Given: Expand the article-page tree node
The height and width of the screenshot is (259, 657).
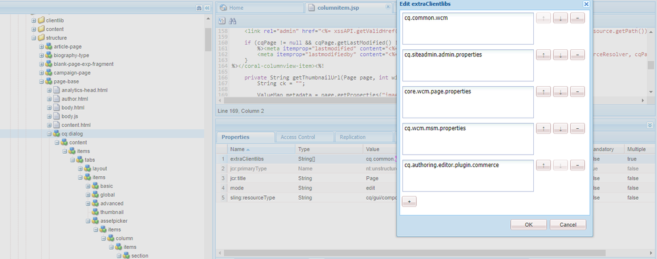Looking at the screenshot, I should tap(41, 47).
